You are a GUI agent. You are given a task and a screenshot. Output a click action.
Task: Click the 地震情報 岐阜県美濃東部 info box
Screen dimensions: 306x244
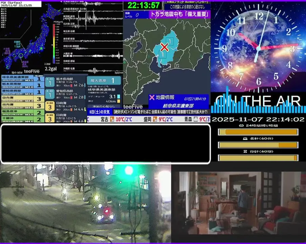(x=179, y=102)
